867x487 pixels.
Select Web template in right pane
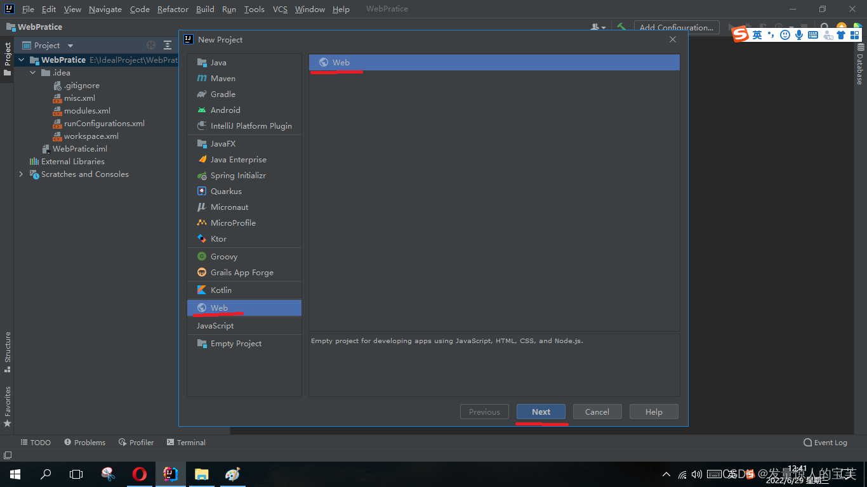tap(494, 62)
